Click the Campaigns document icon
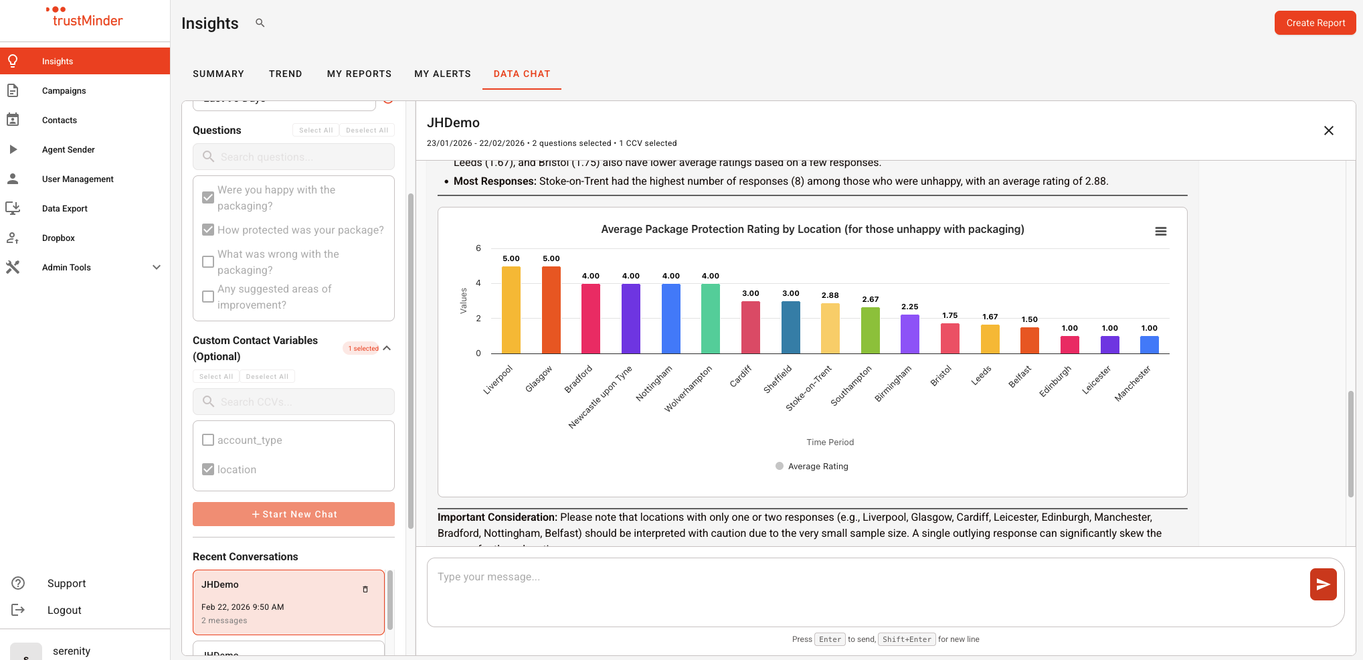Image resolution: width=1363 pixels, height=660 pixels. (x=13, y=90)
